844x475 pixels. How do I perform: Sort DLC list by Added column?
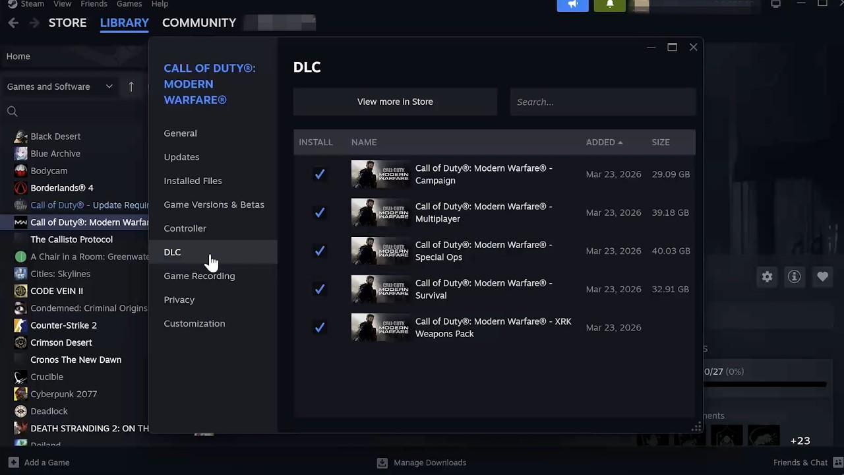pyautogui.click(x=604, y=142)
